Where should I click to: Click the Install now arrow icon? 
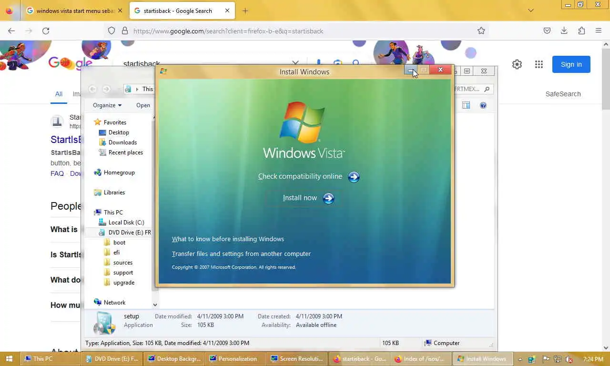point(328,198)
